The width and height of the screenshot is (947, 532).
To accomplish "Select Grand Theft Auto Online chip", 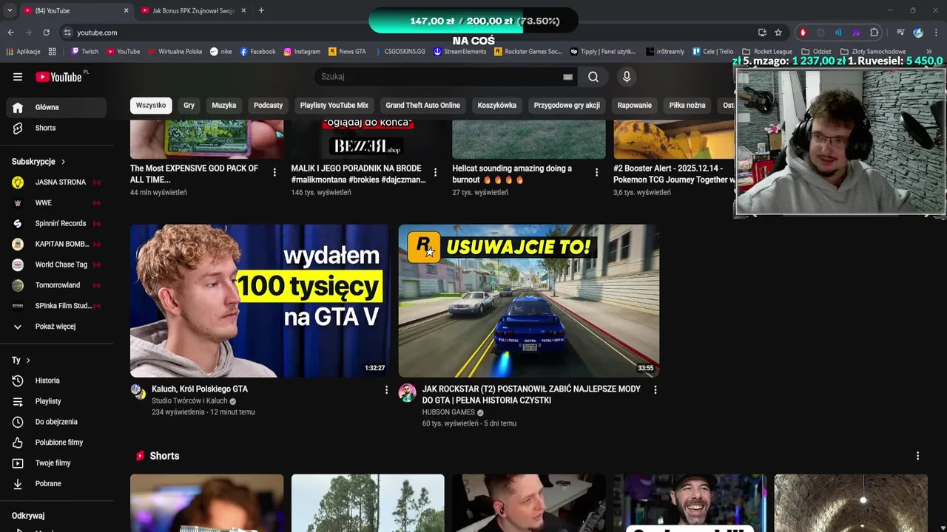I will pos(422,106).
